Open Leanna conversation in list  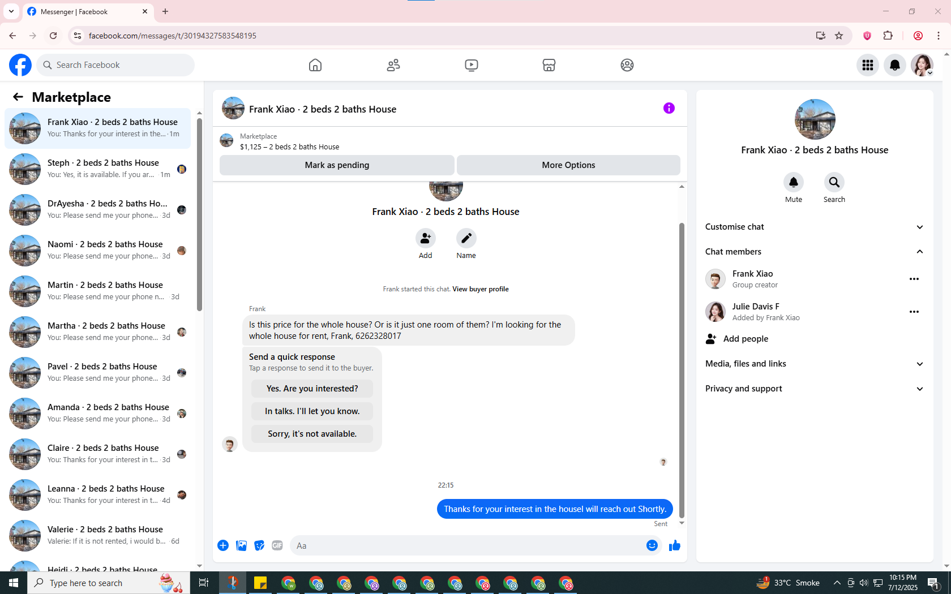[97, 494]
